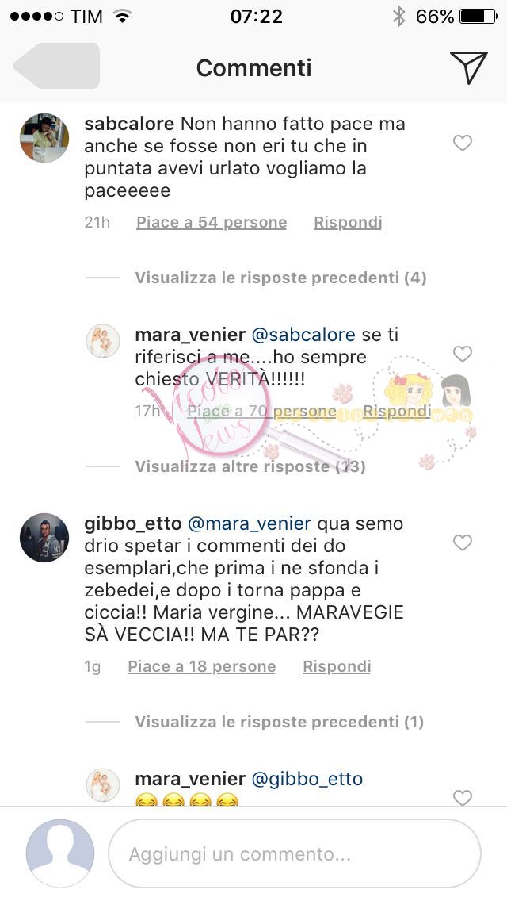
Task: Expand Visualizza le risposte precedenti (1)
Action: coord(280,722)
